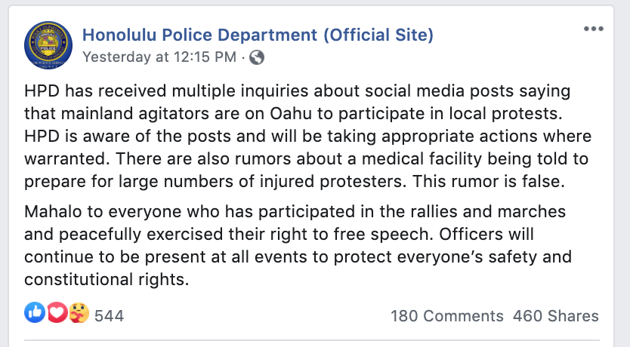630x347 pixels.
Task: Click the 'medical facility' phrase in the post
Action: point(422,159)
